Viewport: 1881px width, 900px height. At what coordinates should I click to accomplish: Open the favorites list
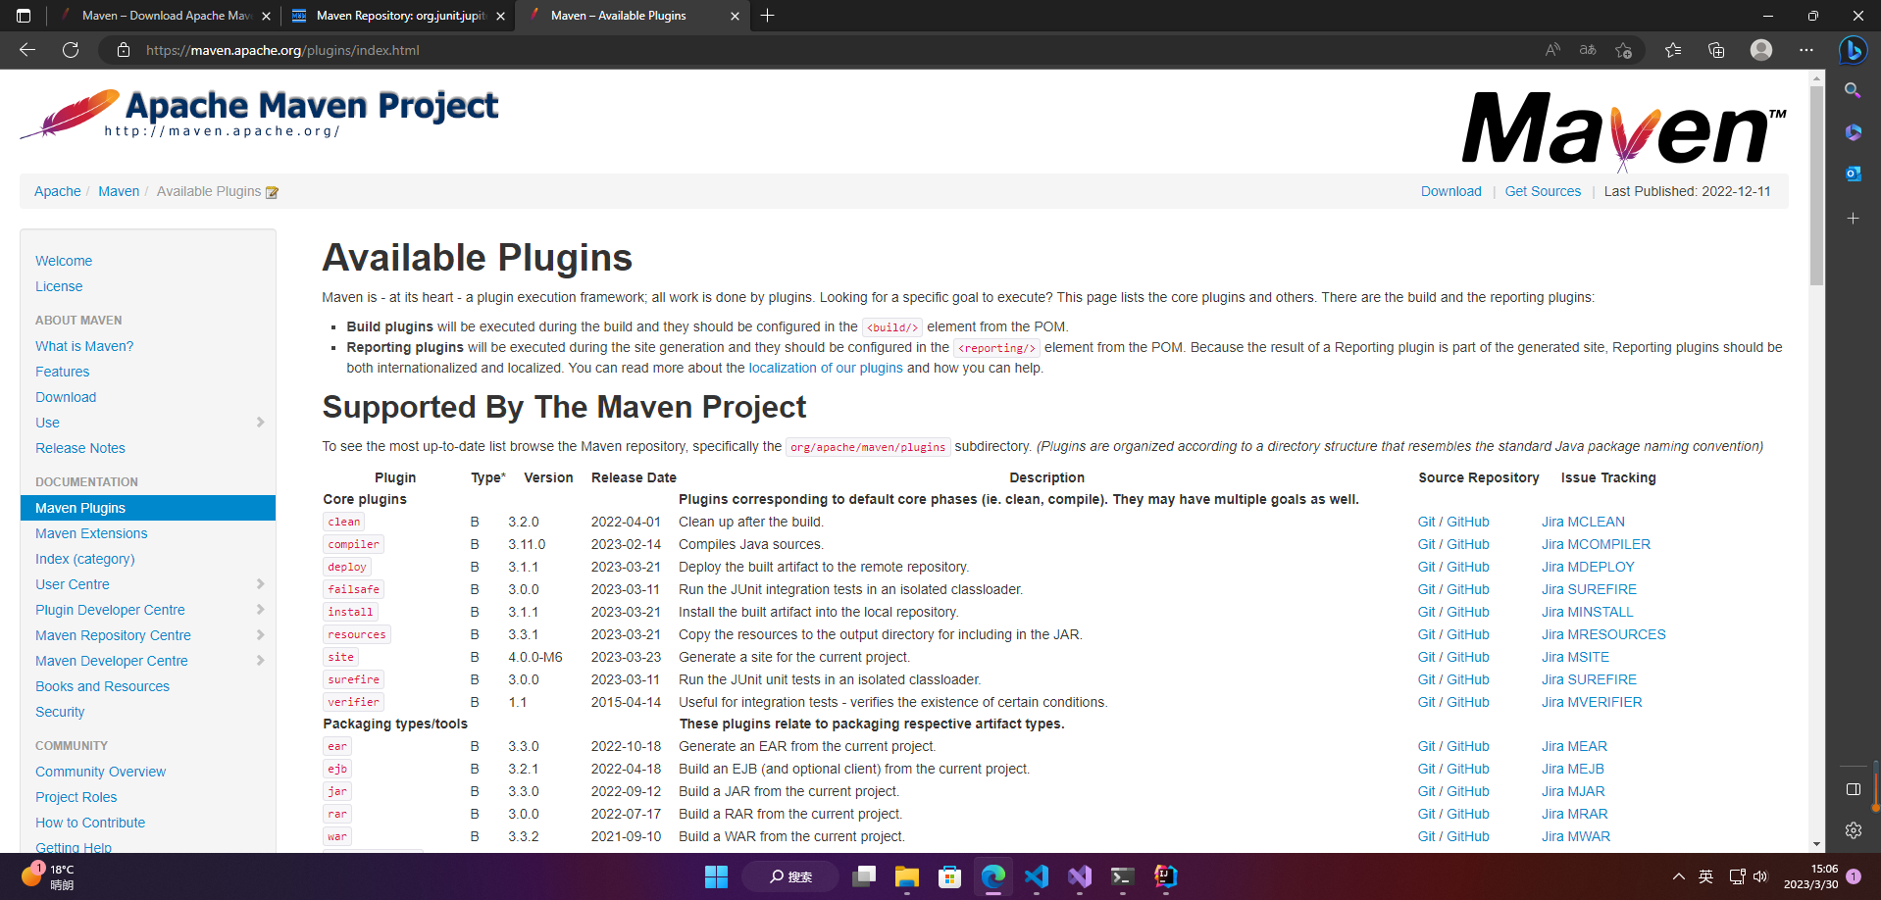(1673, 50)
